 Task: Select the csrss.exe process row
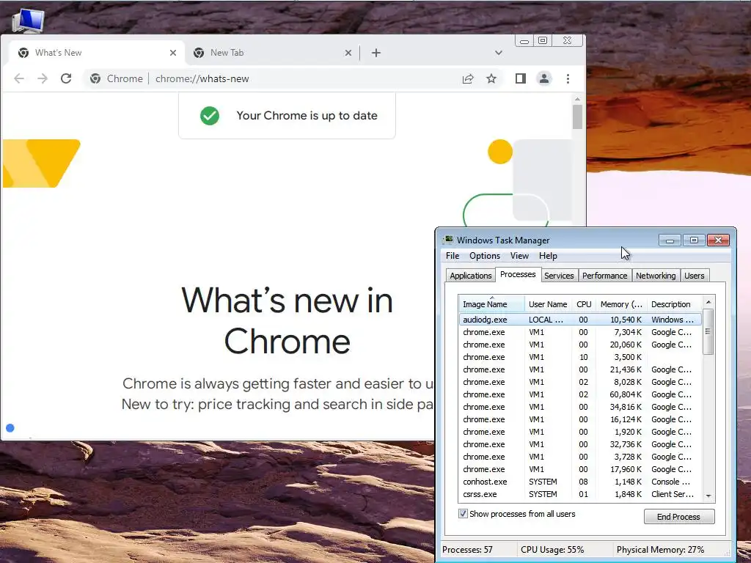pyautogui.click(x=580, y=494)
